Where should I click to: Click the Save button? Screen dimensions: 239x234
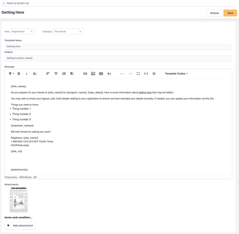230,13
